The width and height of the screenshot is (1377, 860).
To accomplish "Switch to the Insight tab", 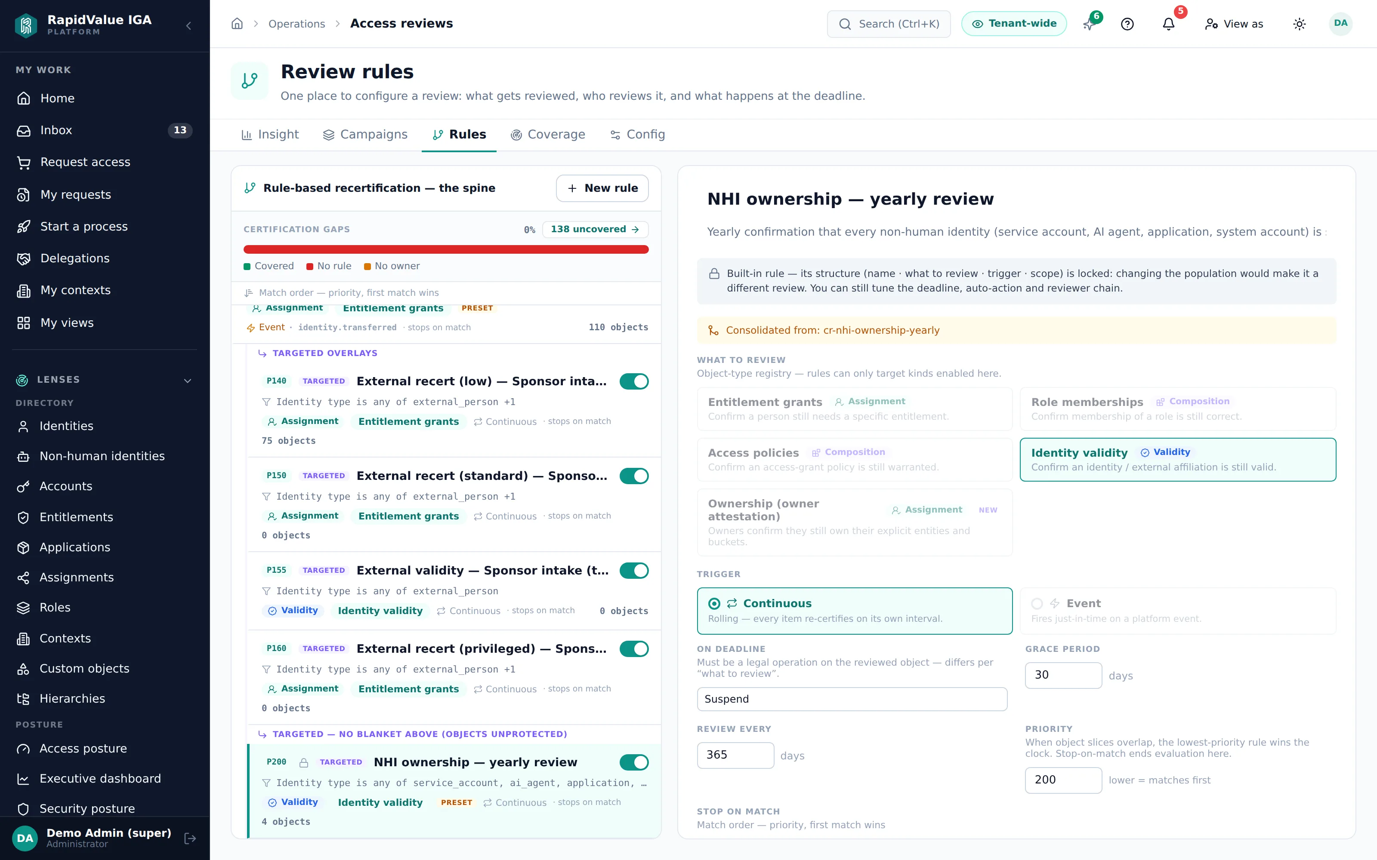I will pos(270,135).
